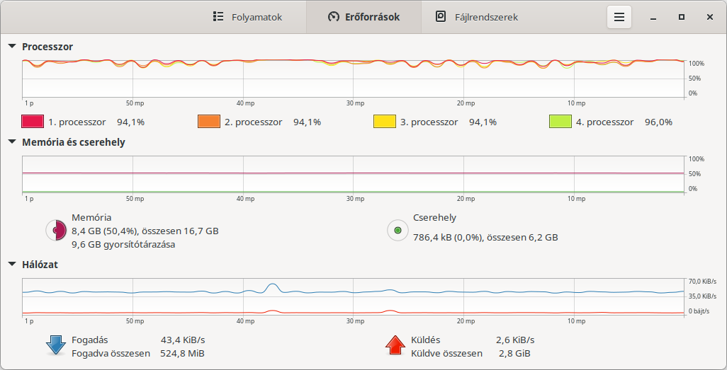727x370 pixels.
Task: Collapse the Processzor section
Action: (x=12, y=46)
